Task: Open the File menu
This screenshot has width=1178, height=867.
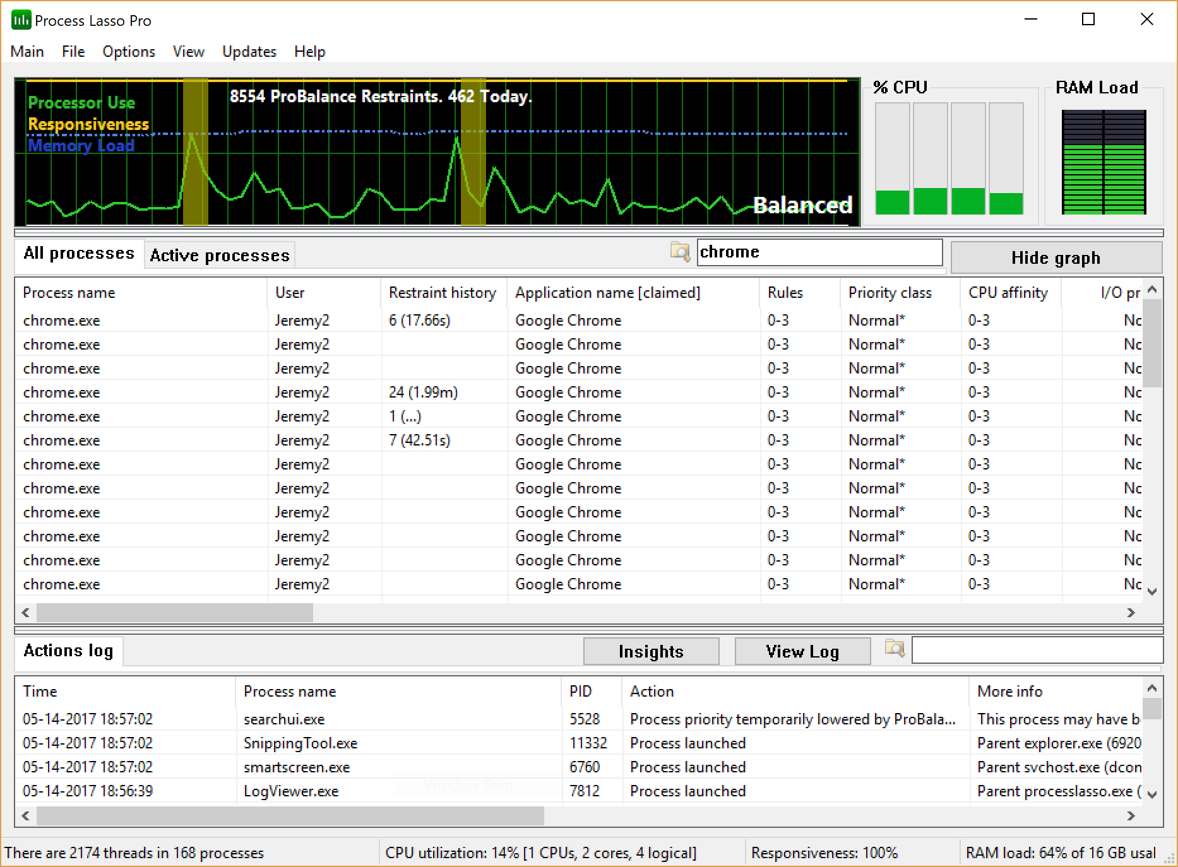Action: click(x=73, y=51)
